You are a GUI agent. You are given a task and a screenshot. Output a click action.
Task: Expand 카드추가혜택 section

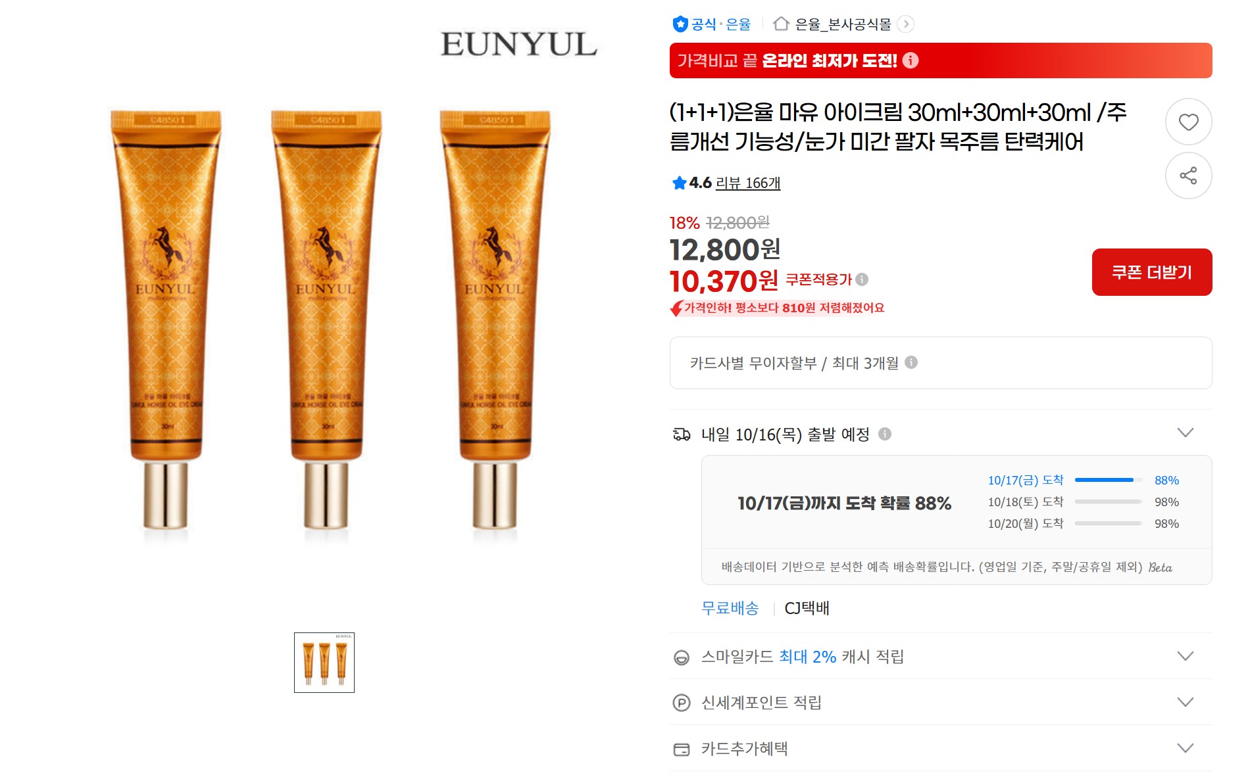pyautogui.click(x=1185, y=748)
